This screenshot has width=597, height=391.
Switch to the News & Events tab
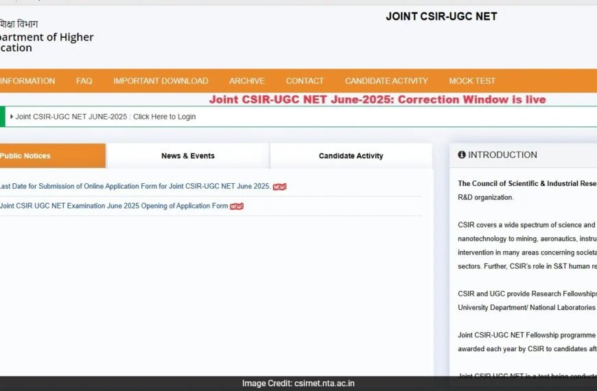pyautogui.click(x=188, y=156)
